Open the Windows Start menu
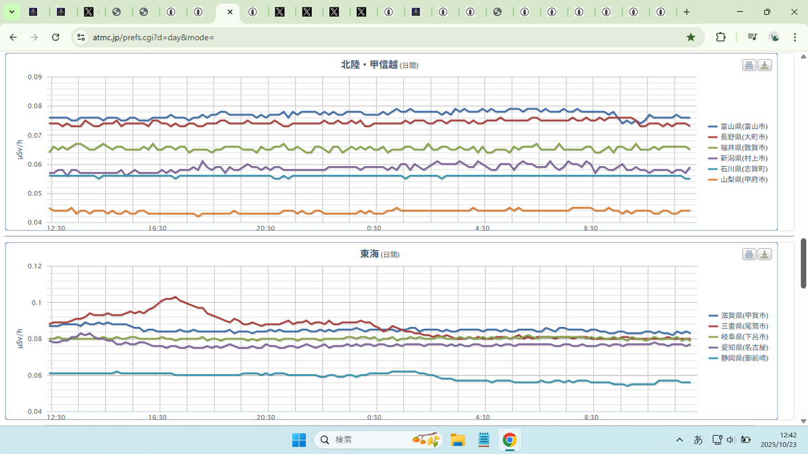 coord(298,440)
